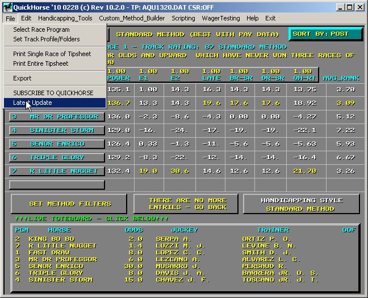Screen dimensions: 368x298
Task: Click the QuickHorse app icon in title bar
Action: (8, 7)
